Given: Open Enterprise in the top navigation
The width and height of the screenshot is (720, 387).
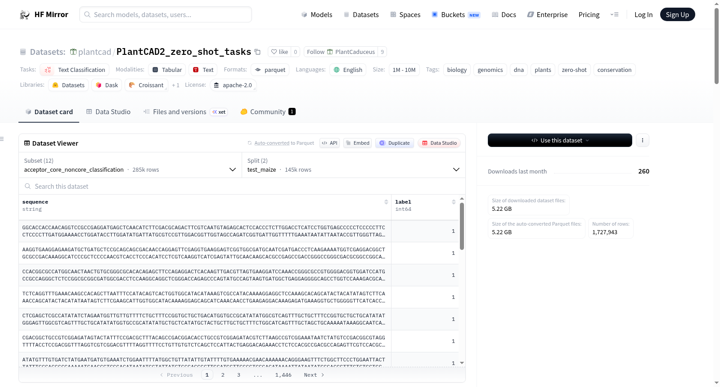Looking at the screenshot, I should point(547,14).
